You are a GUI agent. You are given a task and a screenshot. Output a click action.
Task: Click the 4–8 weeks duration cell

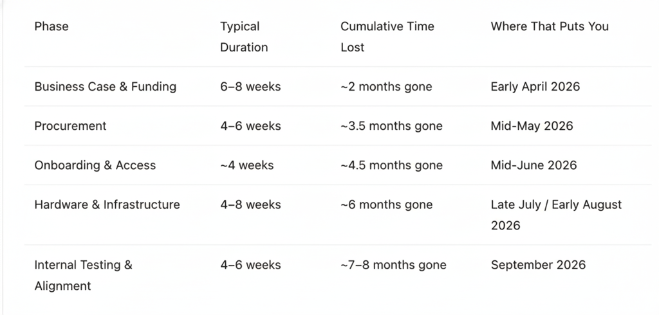click(250, 204)
